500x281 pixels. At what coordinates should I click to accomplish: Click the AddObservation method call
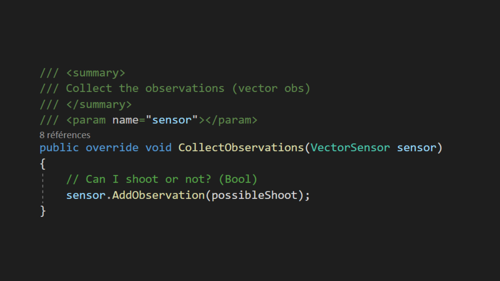[158, 195]
